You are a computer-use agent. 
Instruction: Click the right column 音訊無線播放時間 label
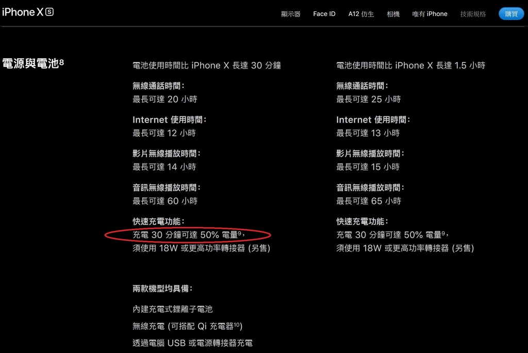click(370, 188)
